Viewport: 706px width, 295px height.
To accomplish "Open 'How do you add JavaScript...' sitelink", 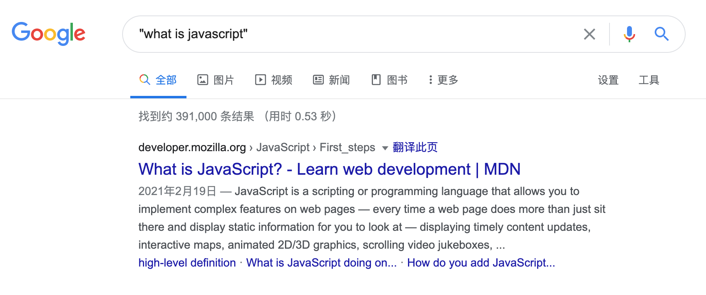I will coord(481,263).
